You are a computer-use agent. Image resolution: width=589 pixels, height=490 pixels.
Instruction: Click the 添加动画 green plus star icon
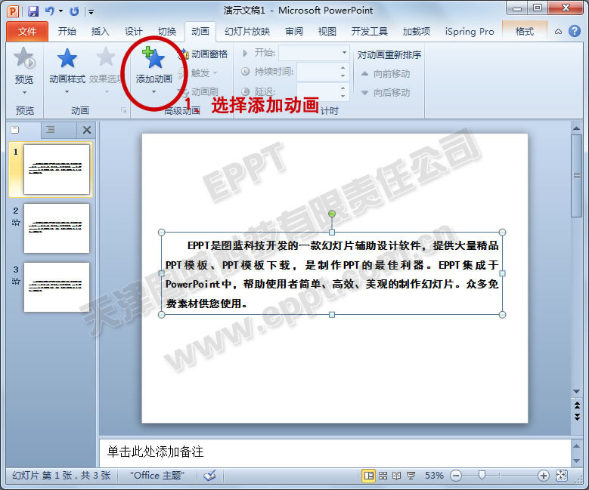(153, 58)
